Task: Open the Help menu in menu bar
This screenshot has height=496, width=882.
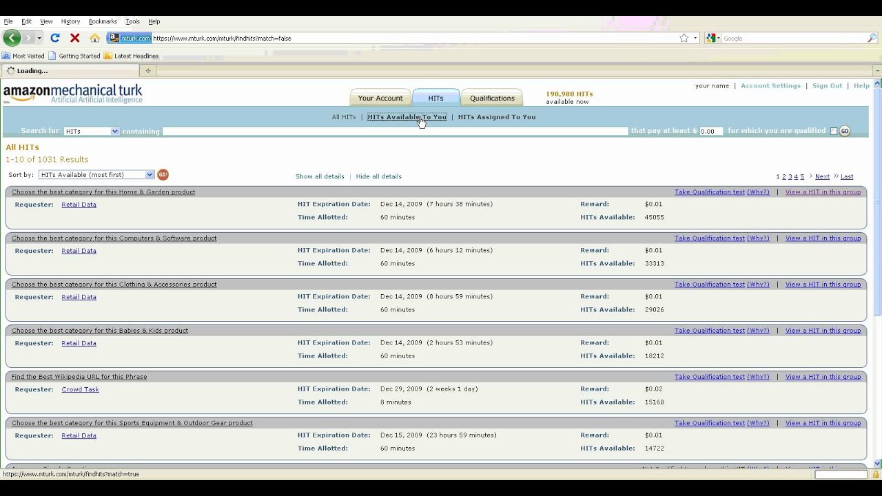Action: click(x=154, y=21)
